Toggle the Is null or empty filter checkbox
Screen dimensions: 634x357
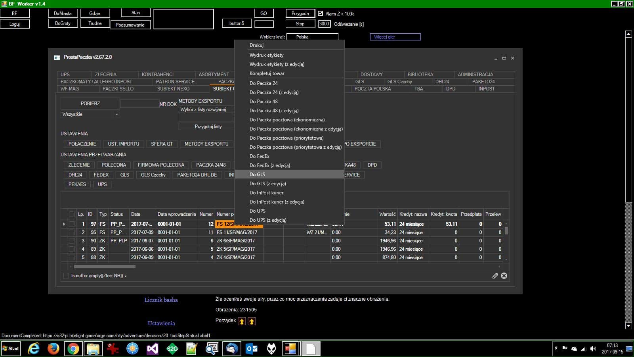(x=66, y=276)
